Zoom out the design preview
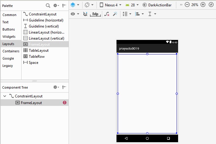The image size is (216, 144). [187, 5]
